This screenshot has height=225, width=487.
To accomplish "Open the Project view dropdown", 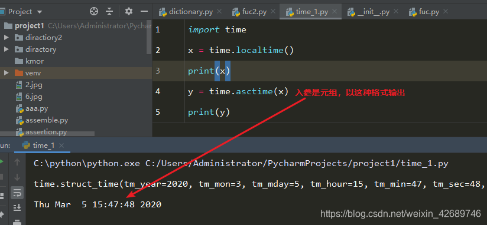I will coord(39,12).
